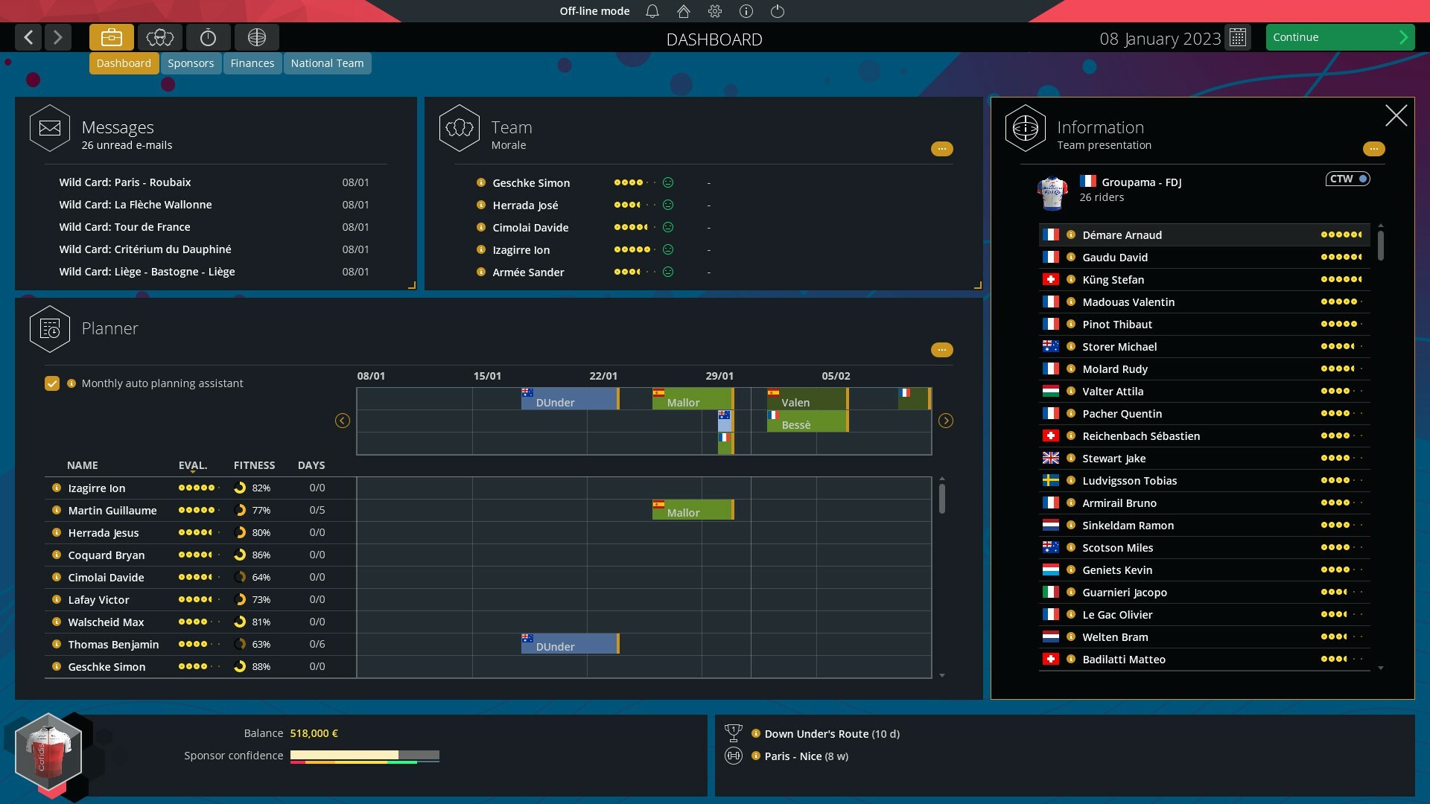Click Continue button to advance game date
Viewport: 1430px width, 804px height.
(1338, 36)
